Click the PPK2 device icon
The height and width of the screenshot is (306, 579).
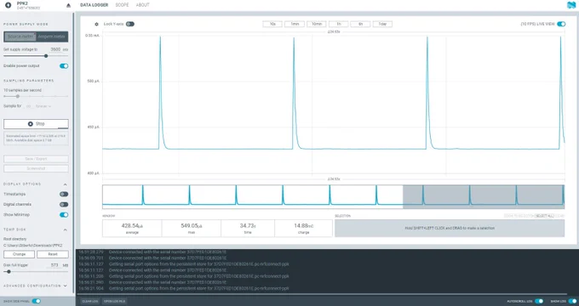tap(9, 5)
